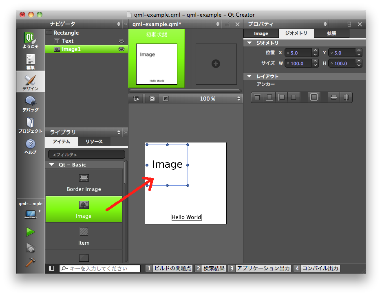The image size is (382, 296).
Task: Open the コンパイル出力 pane
Action: [x=316, y=268]
